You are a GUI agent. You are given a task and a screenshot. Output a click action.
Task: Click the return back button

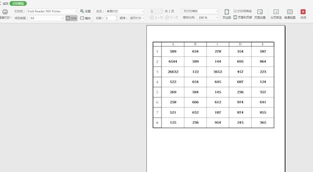coord(4,4)
